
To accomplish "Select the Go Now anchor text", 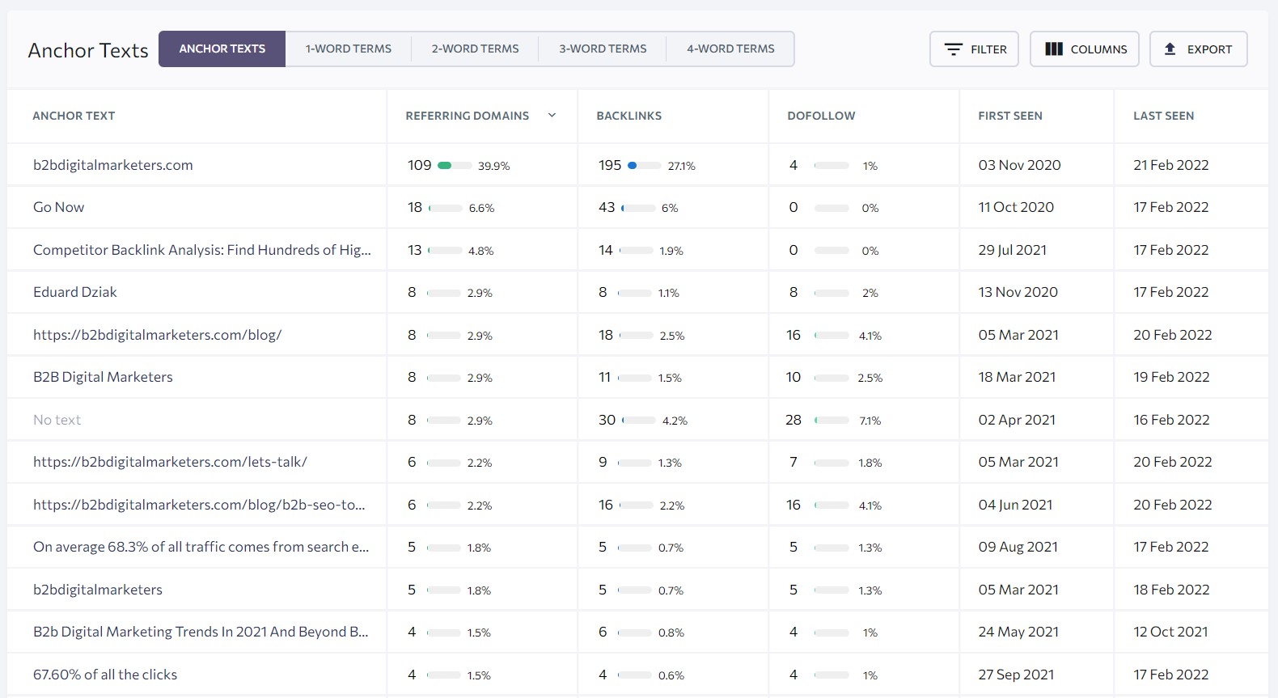I will pyautogui.click(x=58, y=207).
